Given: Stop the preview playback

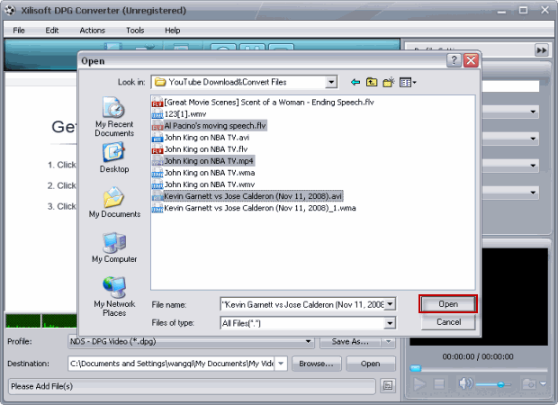Looking at the screenshot, I should click(439, 384).
